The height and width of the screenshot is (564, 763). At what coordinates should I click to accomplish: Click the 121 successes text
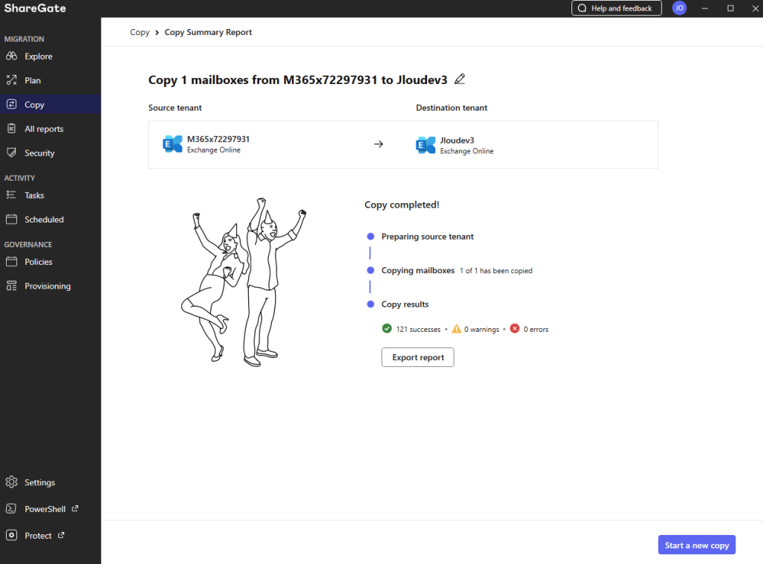[418, 330]
